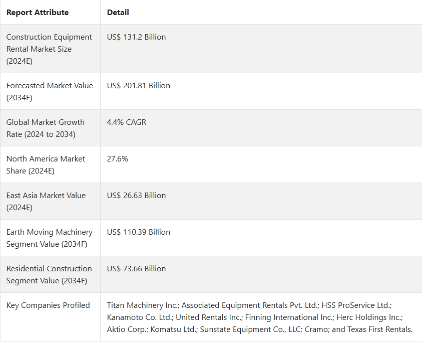422x343 pixels.
Task: Click the Titan Machinery Inc. company name
Action: point(143,305)
